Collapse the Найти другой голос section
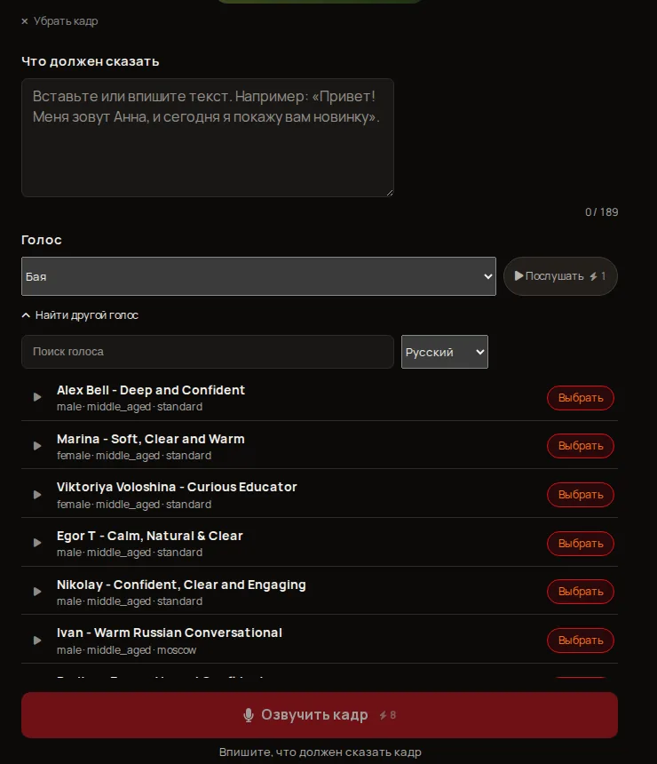The height and width of the screenshot is (764, 657). (81, 315)
